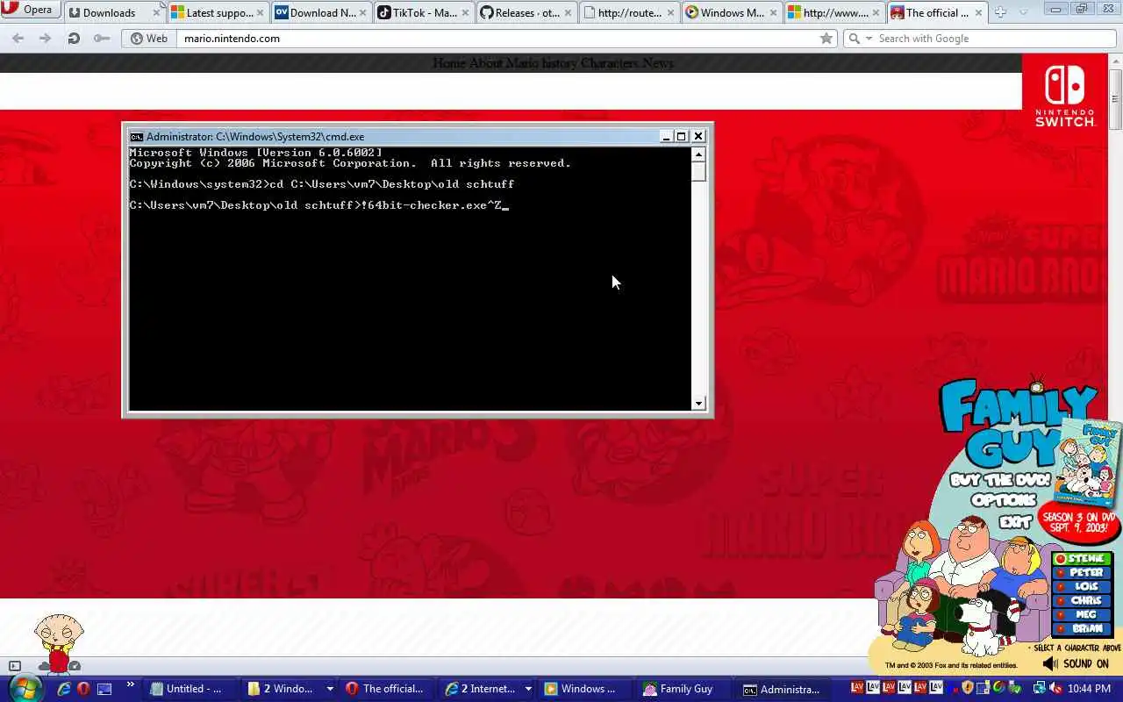Click Show Desktop quick launch icon
The height and width of the screenshot is (702, 1123).
(x=104, y=689)
